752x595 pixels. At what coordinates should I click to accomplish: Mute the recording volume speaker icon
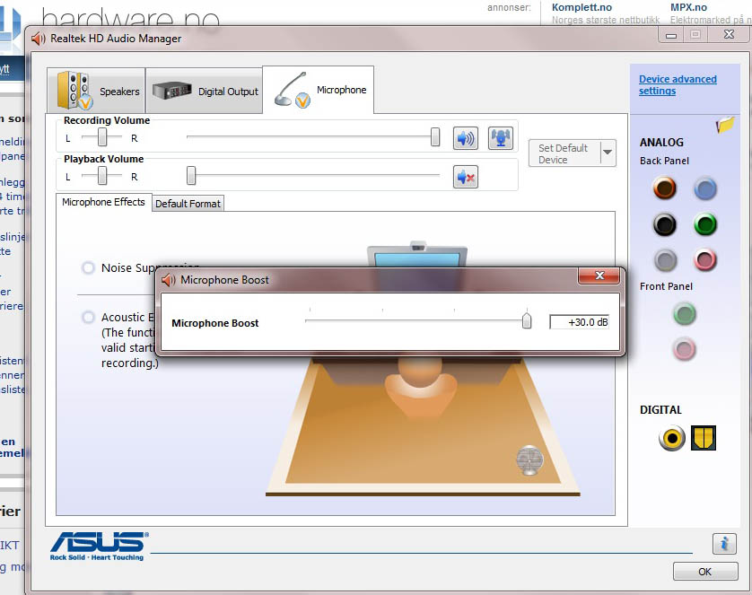pos(465,138)
